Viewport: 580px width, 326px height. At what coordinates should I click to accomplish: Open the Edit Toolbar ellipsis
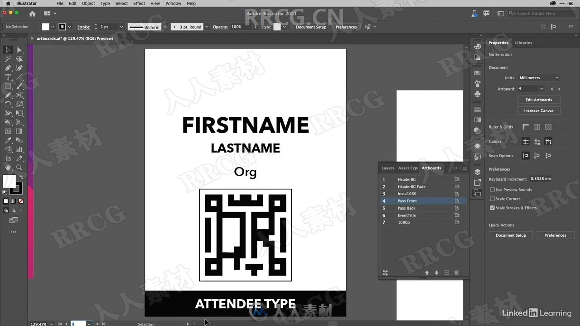14,232
